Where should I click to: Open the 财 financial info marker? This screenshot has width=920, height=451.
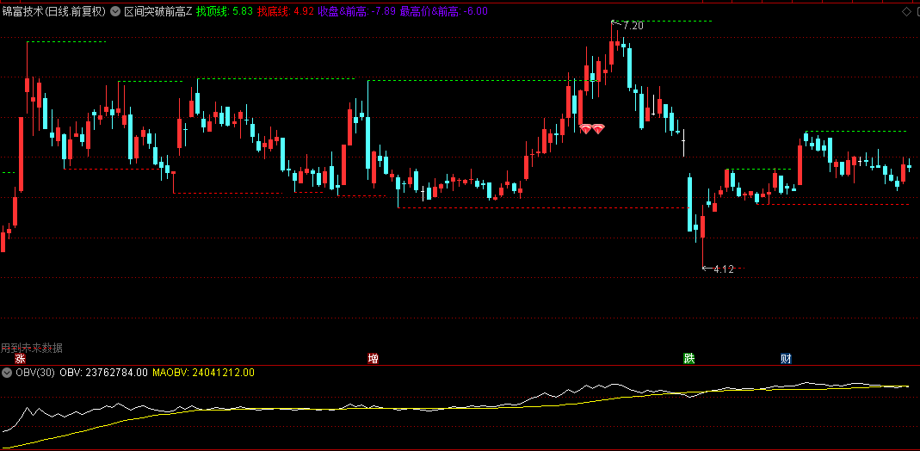coord(787,358)
